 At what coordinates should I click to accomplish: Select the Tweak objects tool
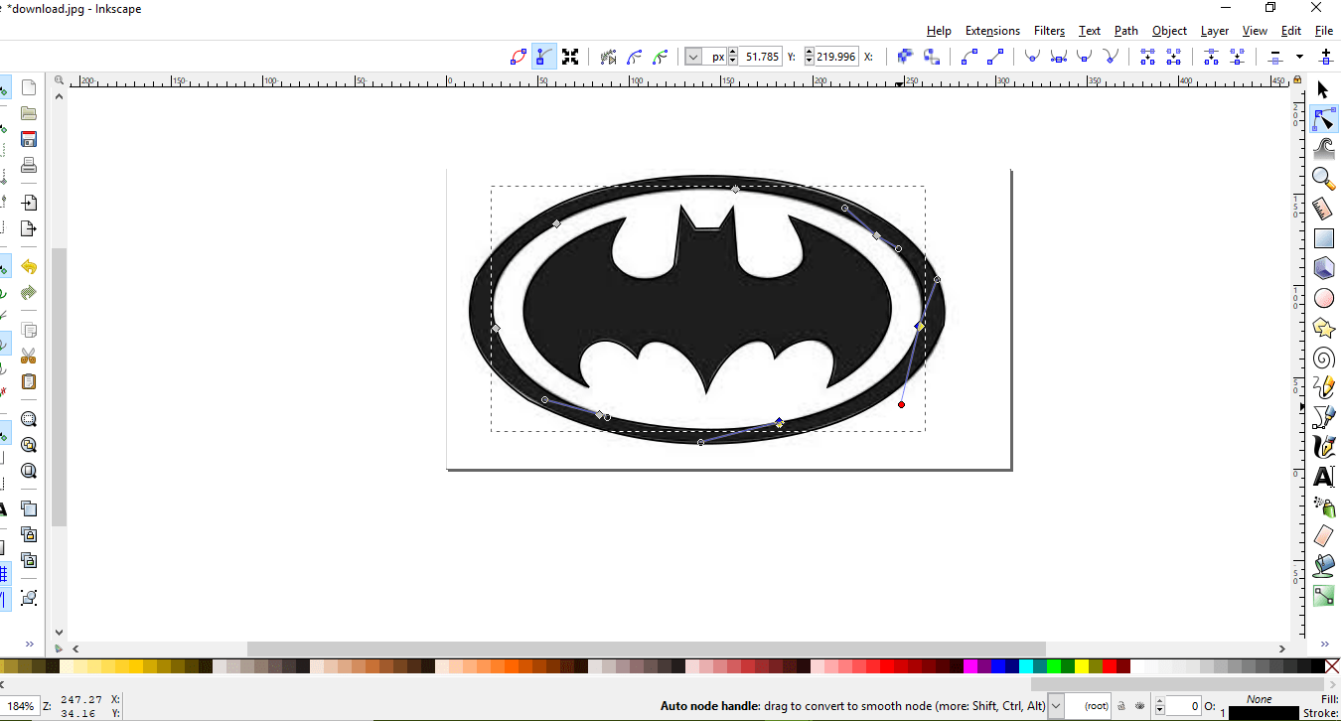[x=1323, y=149]
